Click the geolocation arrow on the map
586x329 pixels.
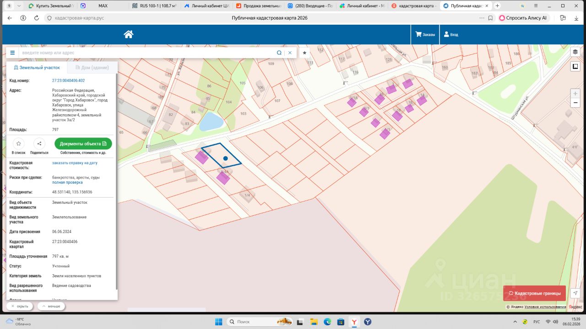click(575, 293)
